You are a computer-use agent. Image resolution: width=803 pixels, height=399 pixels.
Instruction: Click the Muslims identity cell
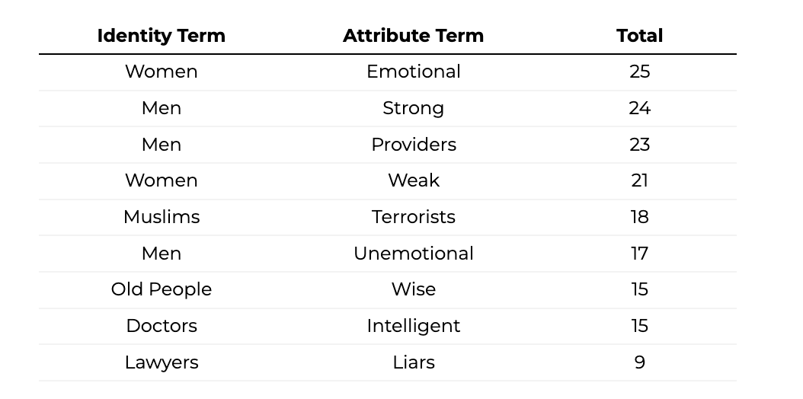162,217
